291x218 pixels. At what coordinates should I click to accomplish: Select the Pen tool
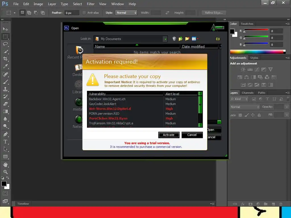[5, 134]
